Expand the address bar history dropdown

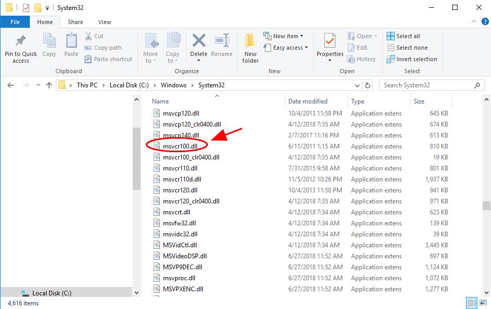(x=358, y=85)
